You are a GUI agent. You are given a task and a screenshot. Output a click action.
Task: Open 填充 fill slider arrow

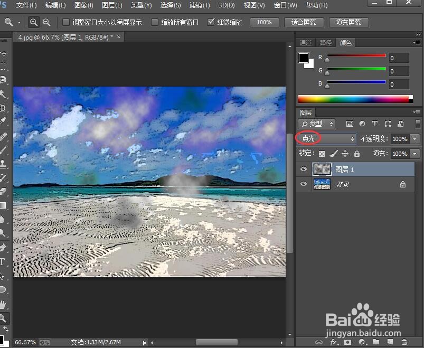click(415, 154)
